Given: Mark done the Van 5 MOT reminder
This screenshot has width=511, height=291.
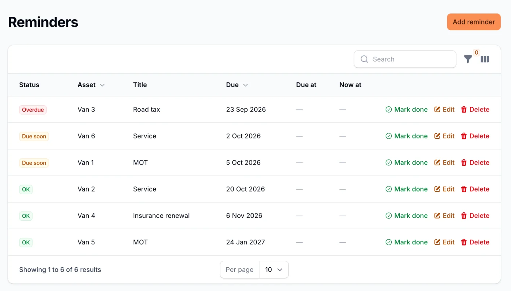Looking at the screenshot, I should tap(407, 243).
